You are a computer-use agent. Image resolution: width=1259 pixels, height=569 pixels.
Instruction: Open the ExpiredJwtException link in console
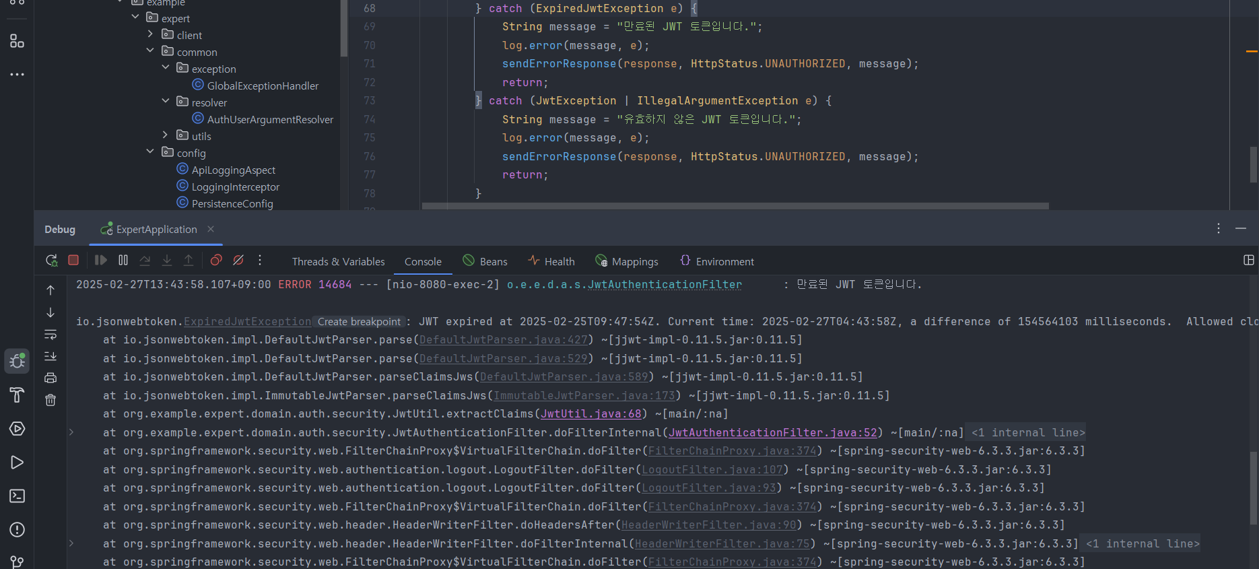click(248, 322)
